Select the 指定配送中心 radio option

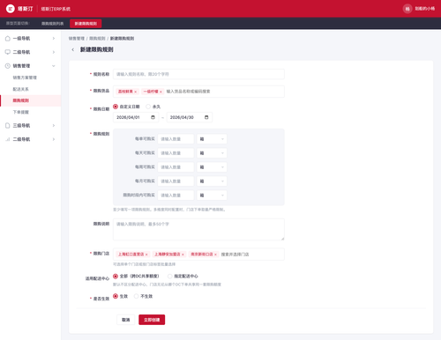tap(169, 277)
